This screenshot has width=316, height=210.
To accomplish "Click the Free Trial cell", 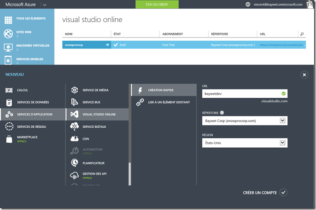I will [169, 45].
